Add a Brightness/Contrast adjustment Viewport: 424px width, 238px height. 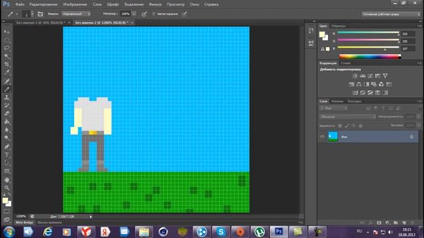[x=355, y=76]
